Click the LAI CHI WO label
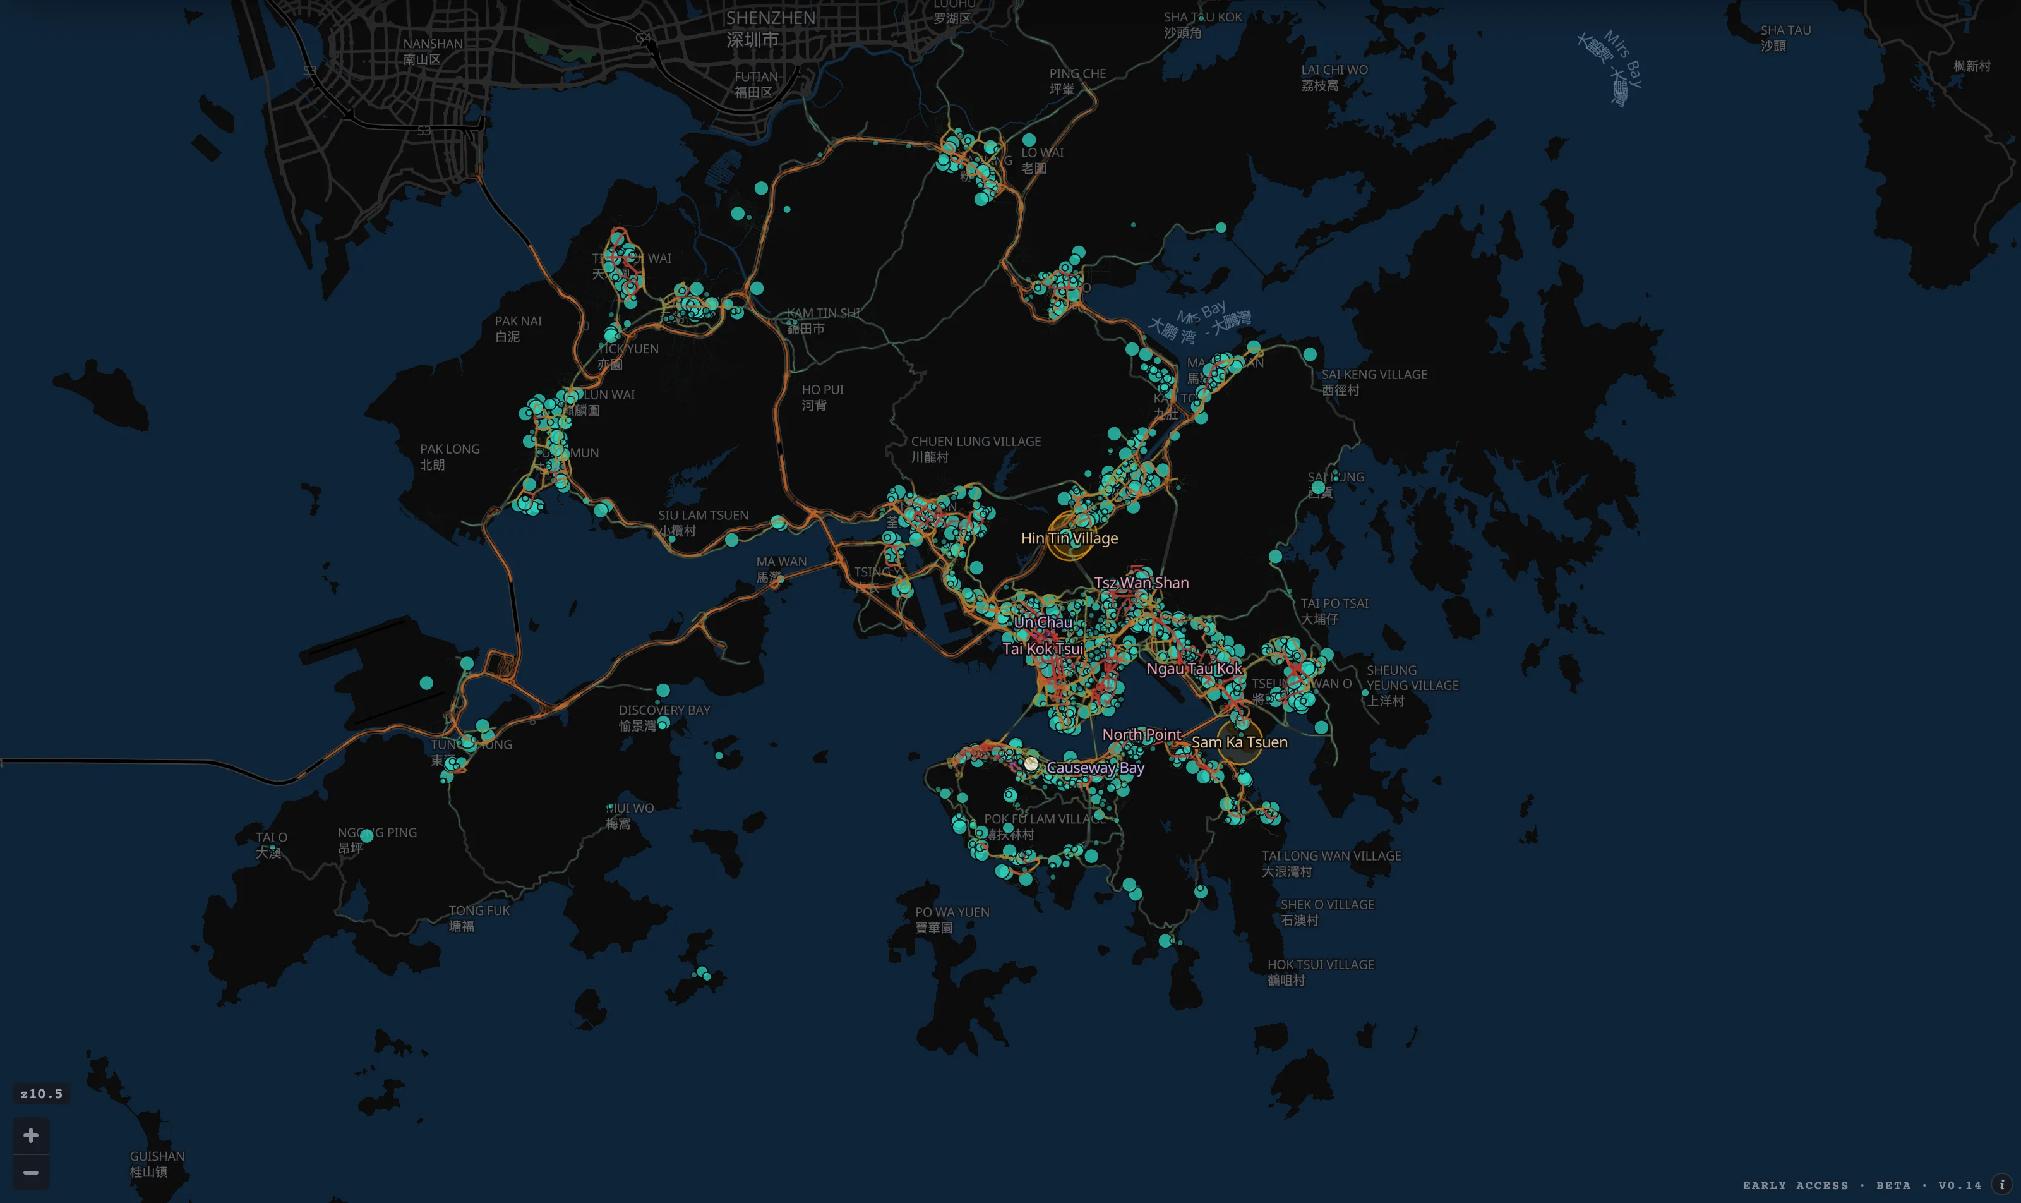Image resolution: width=2021 pixels, height=1203 pixels. [1334, 77]
